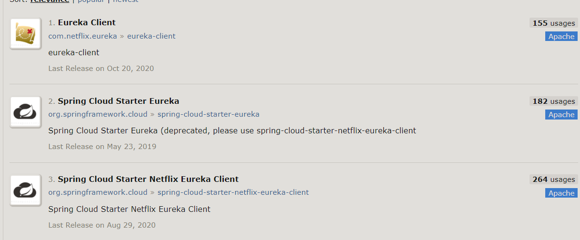The height and width of the screenshot is (240, 580).
Task: Click the eureka-client artifact link
Action: tap(151, 36)
